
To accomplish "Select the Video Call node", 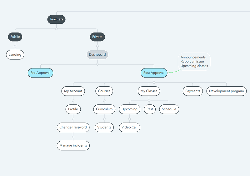I will pos(129,127).
